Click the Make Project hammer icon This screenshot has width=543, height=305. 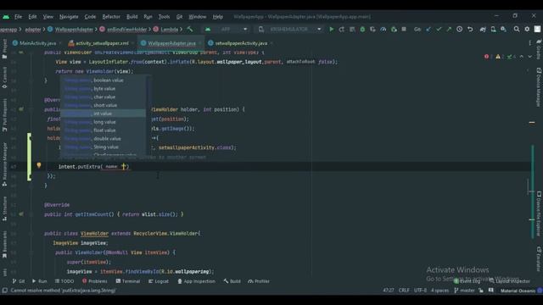[x=190, y=30]
